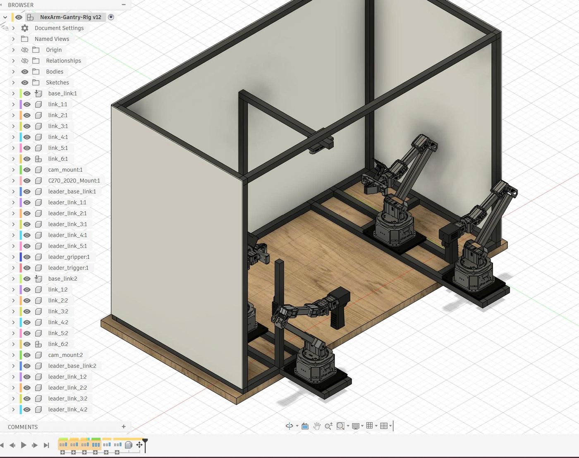Activate Look At tool in navigation bar
The width and height of the screenshot is (579, 458).
click(x=305, y=426)
